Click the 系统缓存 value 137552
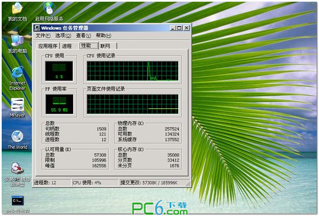 pyautogui.click(x=172, y=139)
